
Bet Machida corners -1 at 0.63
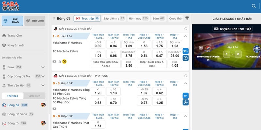[x=98, y=101]
